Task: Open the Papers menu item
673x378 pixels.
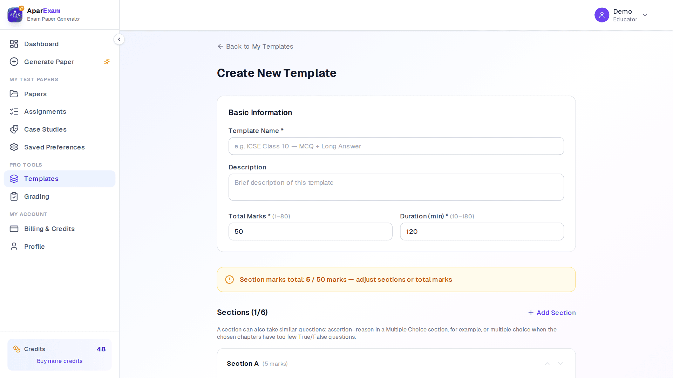Action: tap(60, 94)
